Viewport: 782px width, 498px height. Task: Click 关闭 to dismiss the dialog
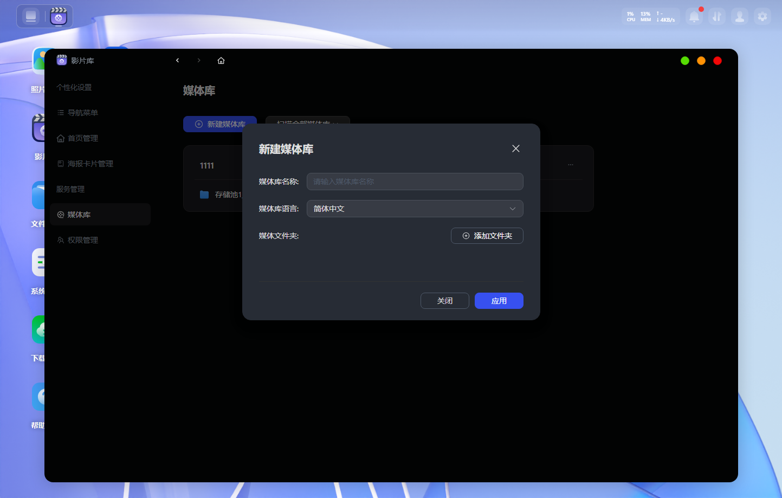click(x=445, y=301)
